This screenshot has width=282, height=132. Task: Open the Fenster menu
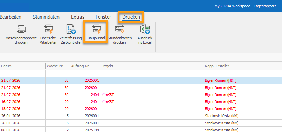103,17
